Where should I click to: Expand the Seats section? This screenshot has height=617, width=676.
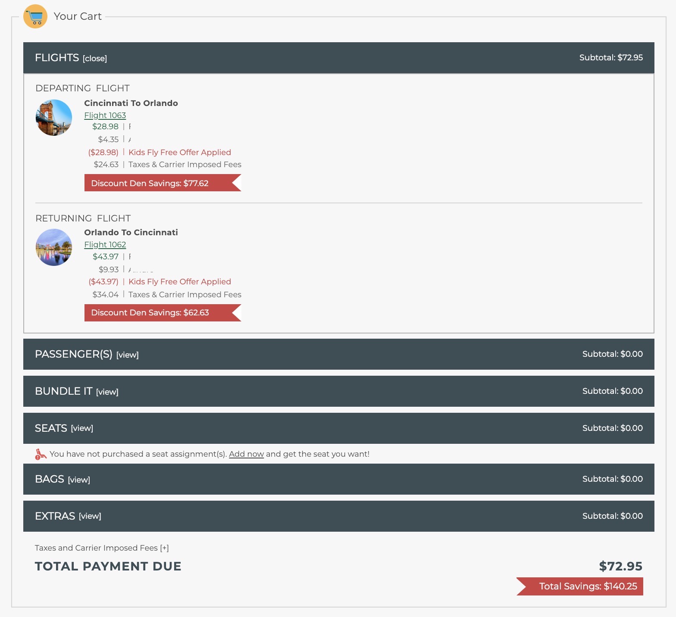[82, 428]
